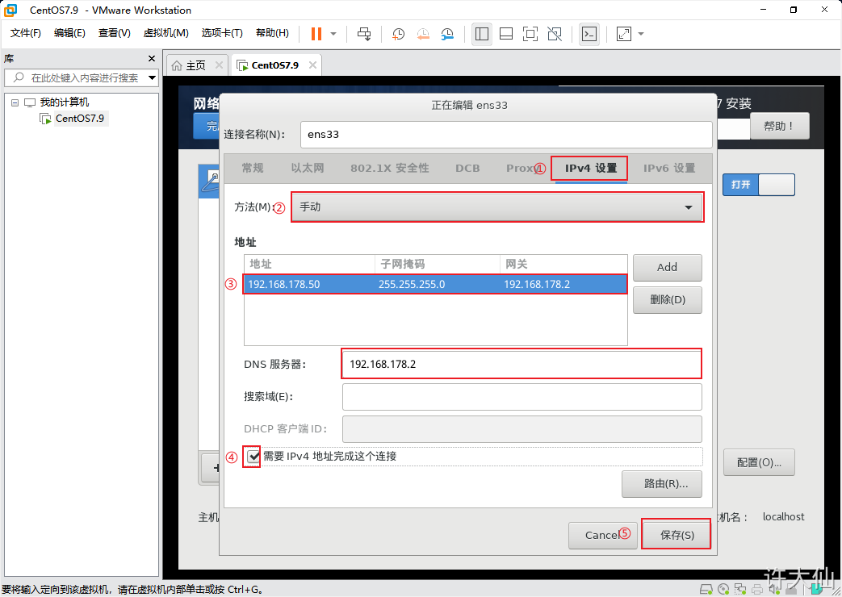The width and height of the screenshot is (842, 597).
Task: Open the 查看(V) menu
Action: point(114,33)
